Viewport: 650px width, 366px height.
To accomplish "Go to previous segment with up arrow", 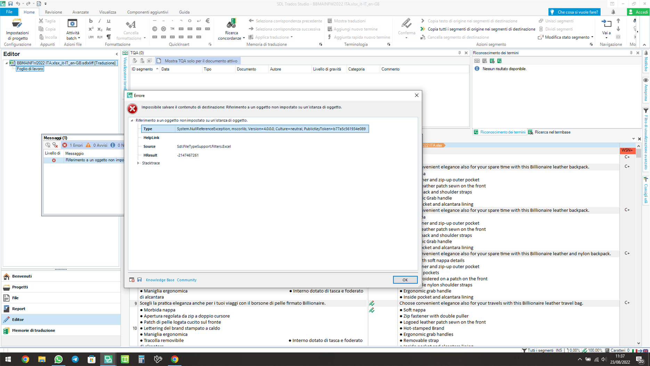I will (x=618, y=21).
